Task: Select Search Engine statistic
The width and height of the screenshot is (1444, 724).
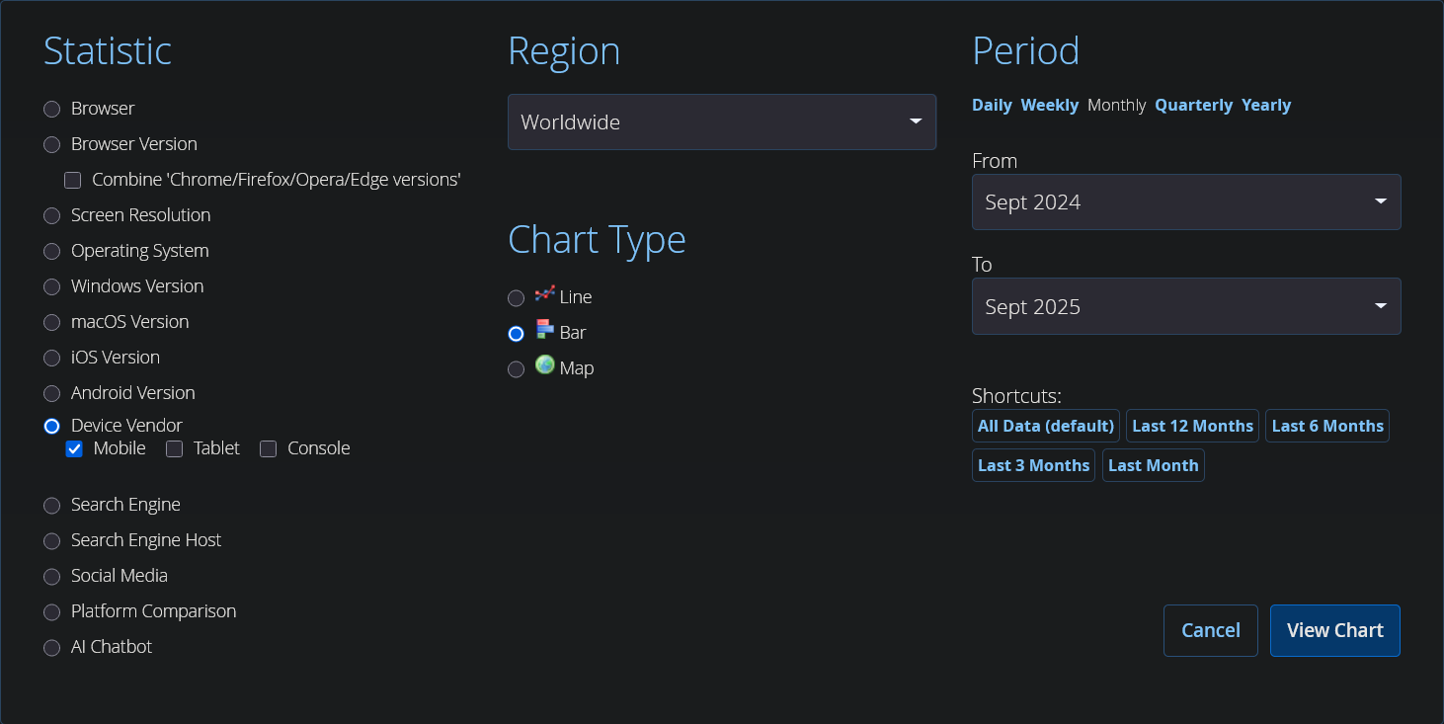Action: coord(52,506)
